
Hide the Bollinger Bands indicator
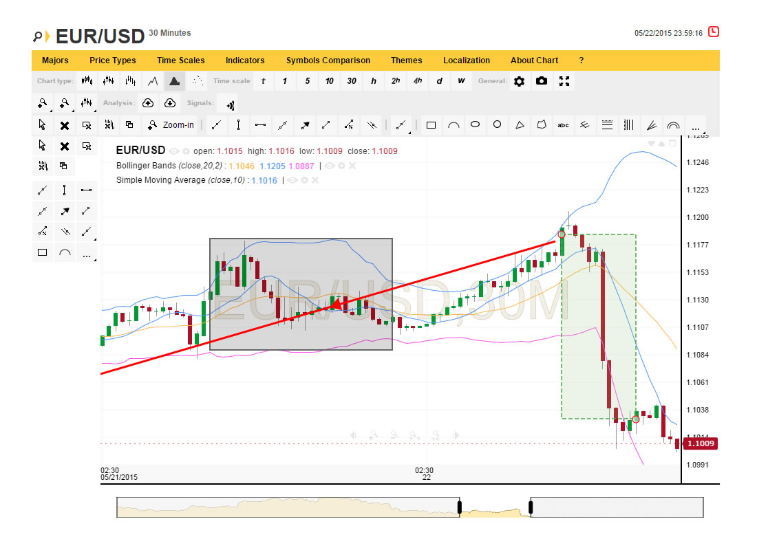(330, 166)
